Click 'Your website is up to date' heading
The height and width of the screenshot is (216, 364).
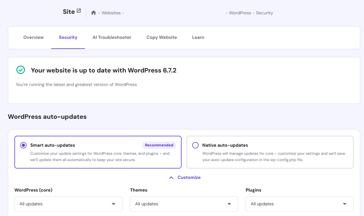tap(103, 70)
